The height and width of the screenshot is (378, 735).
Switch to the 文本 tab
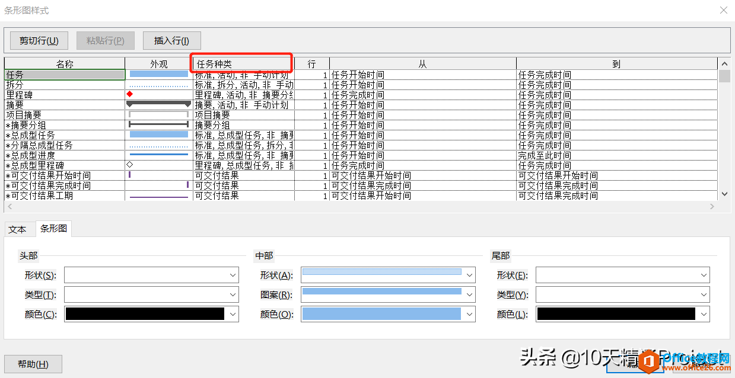[x=18, y=229]
